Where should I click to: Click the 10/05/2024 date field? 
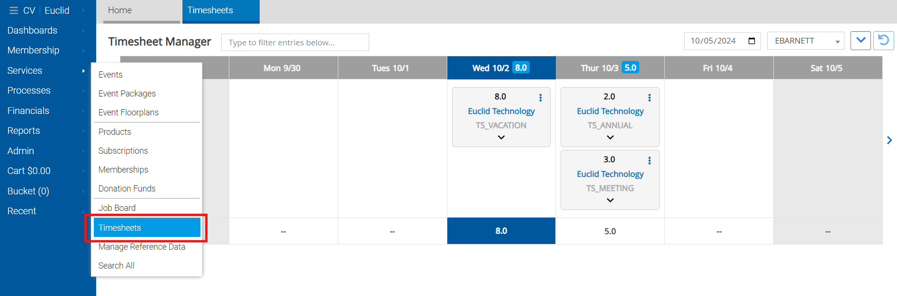point(722,41)
